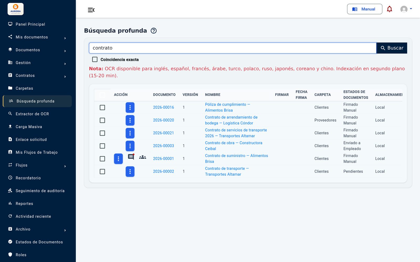Open action menu for document 2026-00002
The image size is (420, 262).
coord(130,172)
